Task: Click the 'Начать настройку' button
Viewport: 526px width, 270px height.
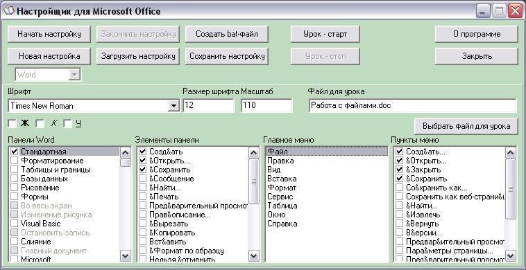Action: 49,34
